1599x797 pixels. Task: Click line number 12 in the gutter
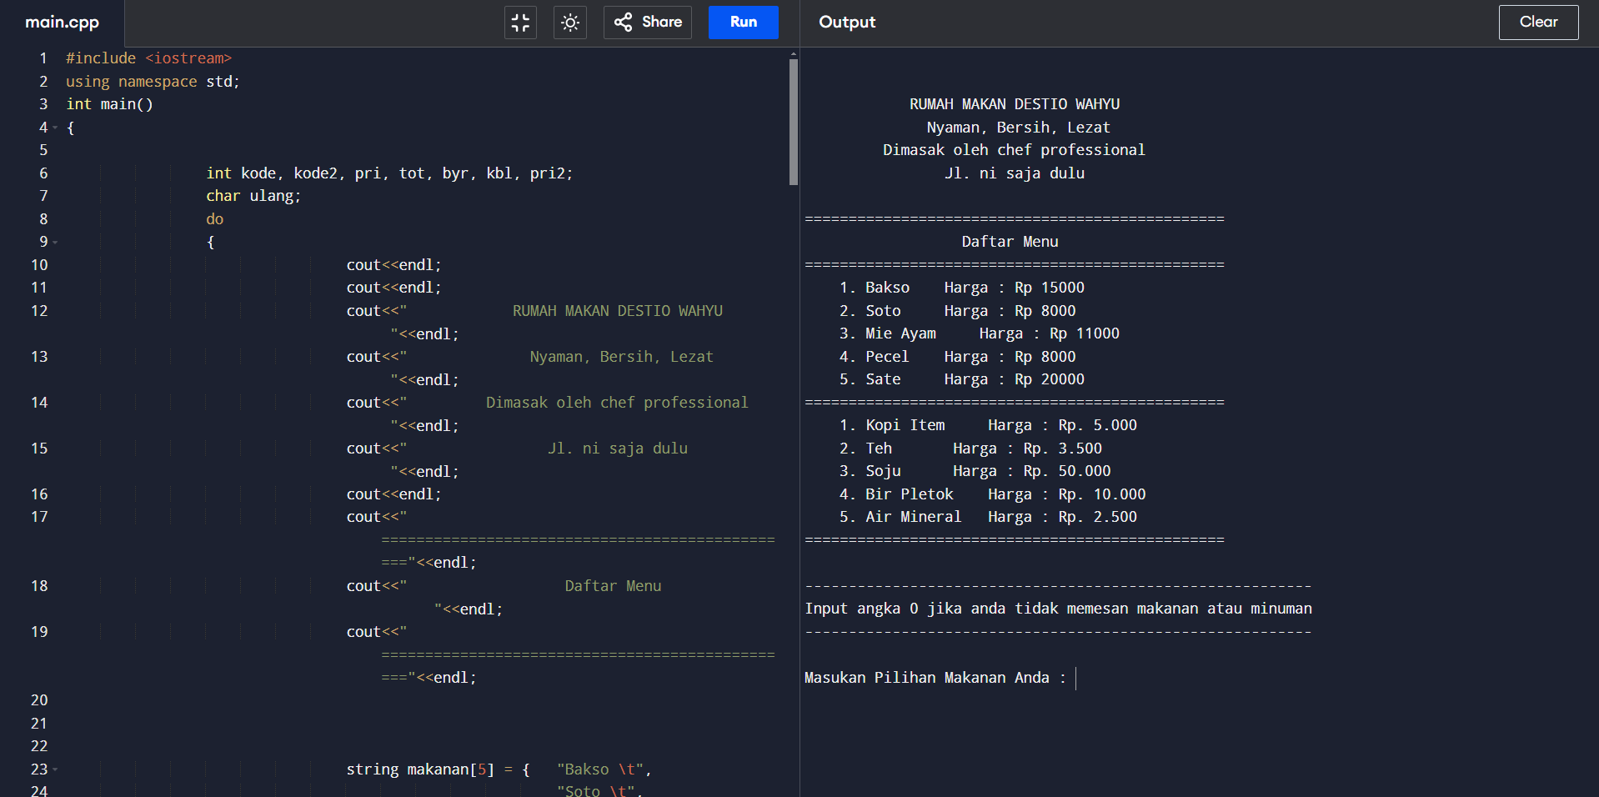[39, 311]
